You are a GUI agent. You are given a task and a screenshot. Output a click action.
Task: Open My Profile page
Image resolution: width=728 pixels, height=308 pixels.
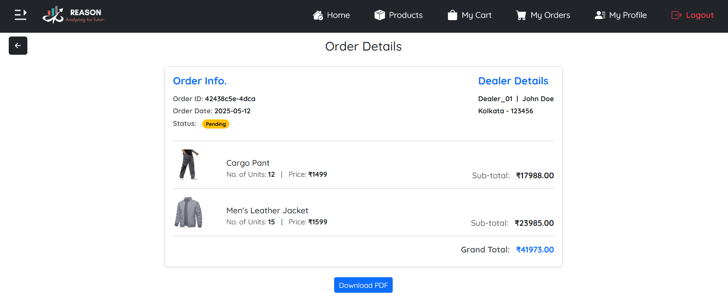[628, 15]
